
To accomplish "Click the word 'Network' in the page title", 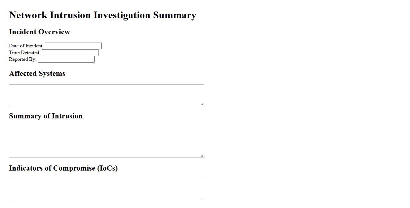I will tap(28, 15).
